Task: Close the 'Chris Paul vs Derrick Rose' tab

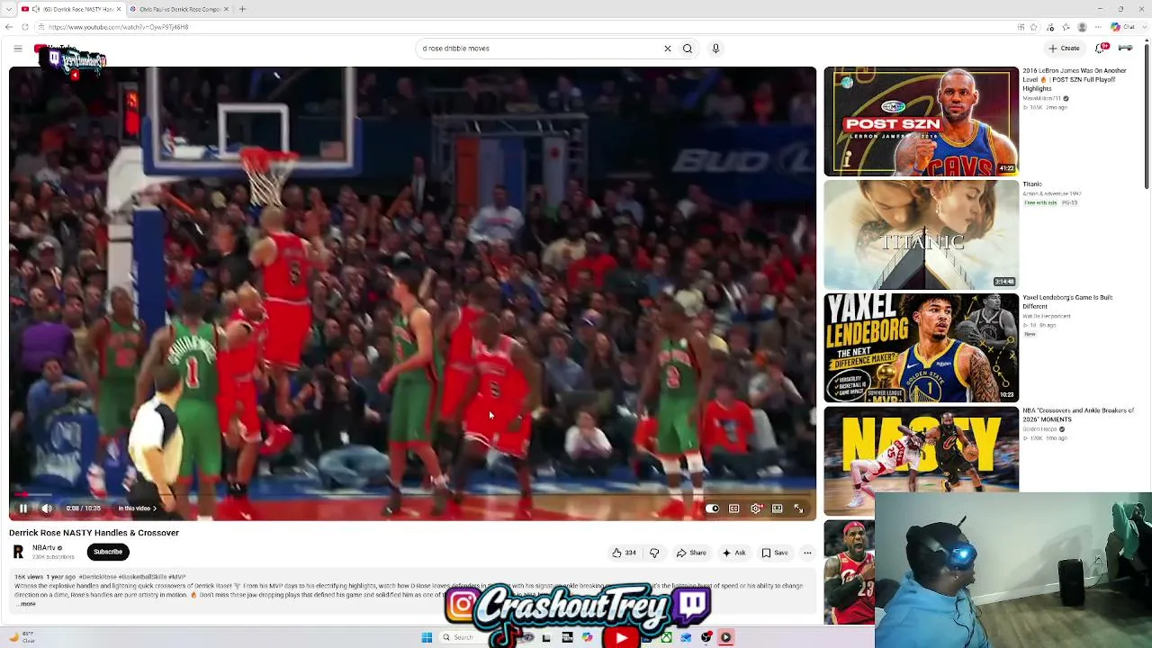Action: click(x=227, y=9)
